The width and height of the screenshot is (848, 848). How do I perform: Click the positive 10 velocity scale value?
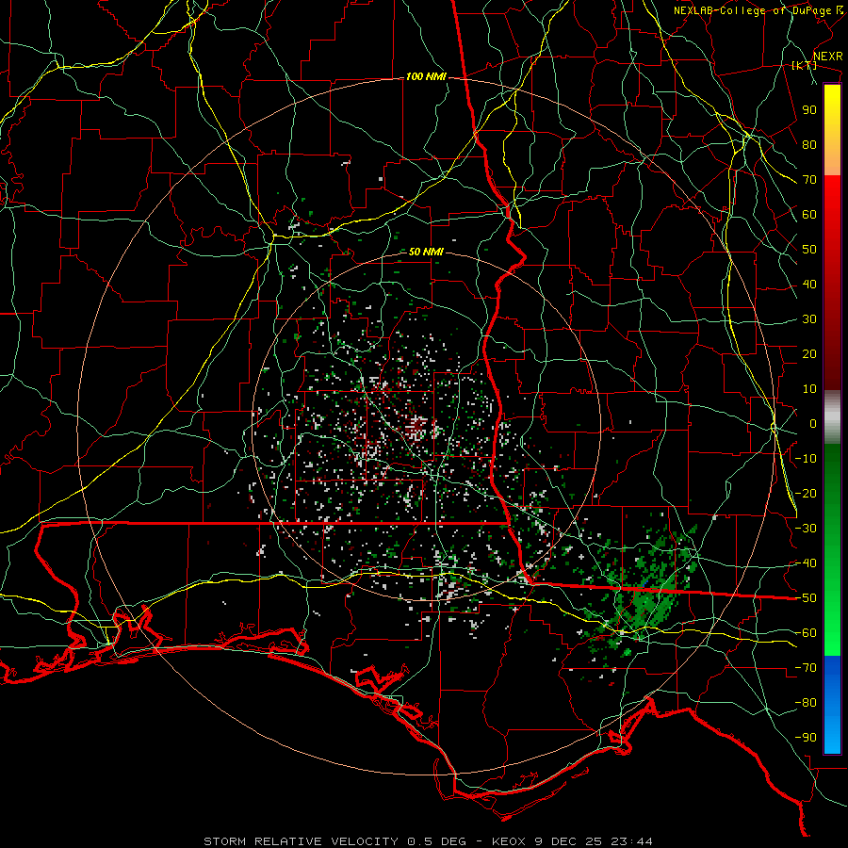pos(809,389)
